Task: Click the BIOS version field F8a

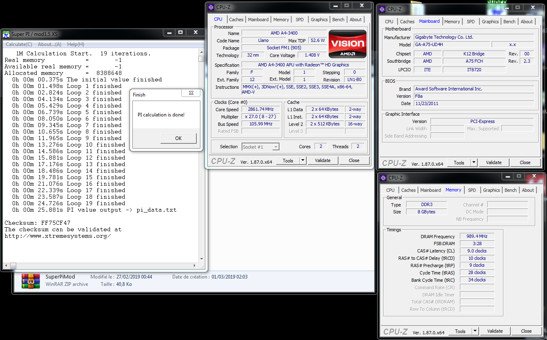Action: tap(474, 96)
